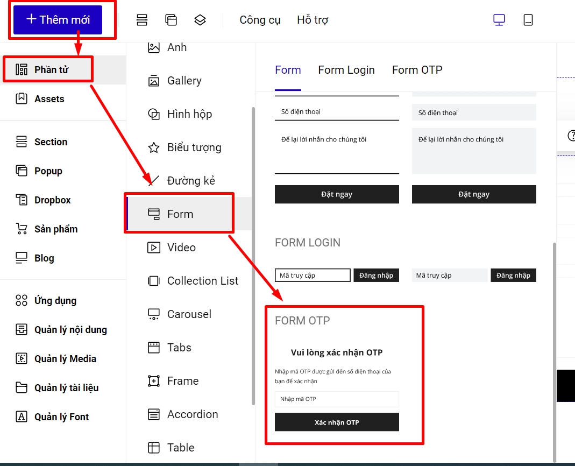Image resolution: width=575 pixels, height=466 pixels.
Task: Click the Thêm mới button
Action: pos(58,20)
